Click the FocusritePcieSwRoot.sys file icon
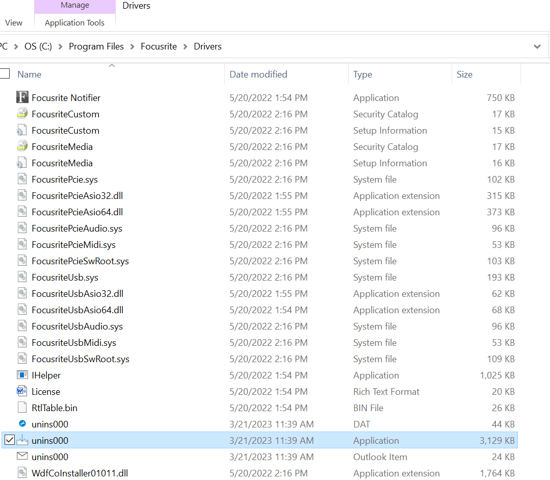Viewport: 550px width, 480px height. 22,261
